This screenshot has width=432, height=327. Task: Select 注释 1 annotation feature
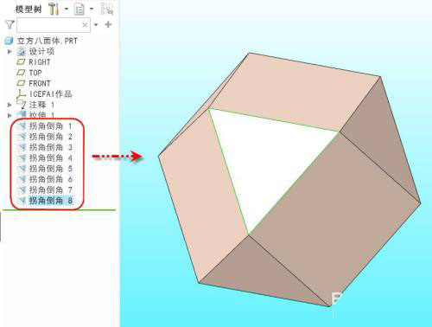tap(41, 105)
